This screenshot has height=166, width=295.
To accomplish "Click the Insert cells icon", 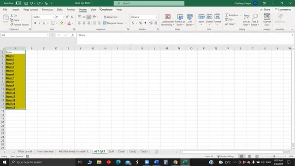I will [201, 17].
